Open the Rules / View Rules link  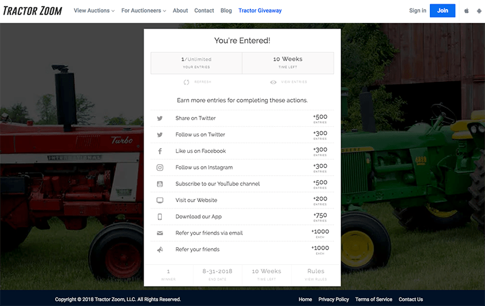[x=316, y=274]
